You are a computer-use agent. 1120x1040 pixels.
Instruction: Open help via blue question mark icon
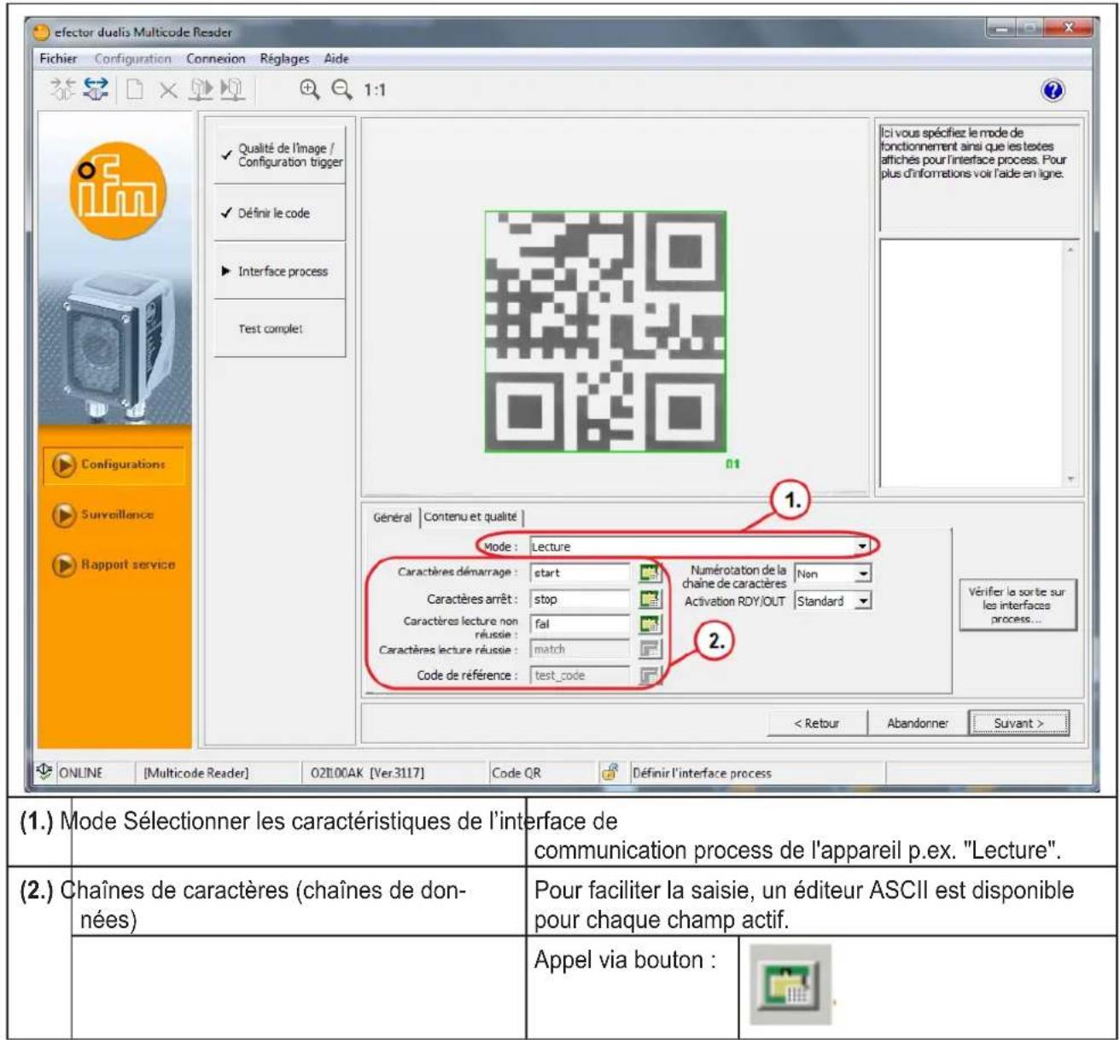[x=1053, y=91]
